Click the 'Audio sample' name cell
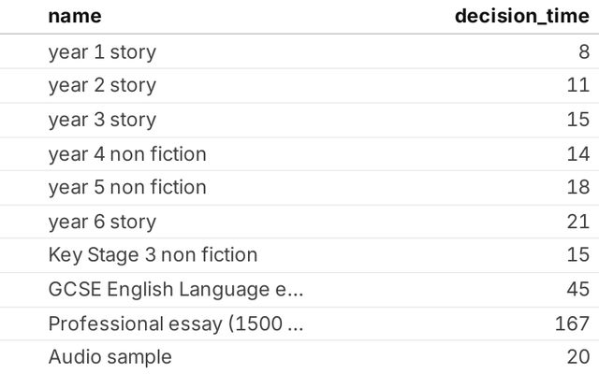The image size is (599, 374). click(x=110, y=356)
